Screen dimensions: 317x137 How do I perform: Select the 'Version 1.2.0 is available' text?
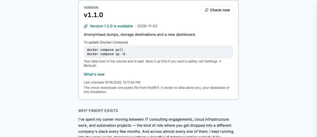click(x=111, y=26)
